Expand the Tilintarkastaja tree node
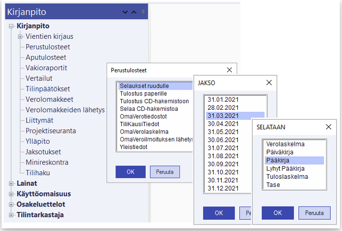Screen dimensions: 342x231 pyautogui.click(x=11, y=215)
